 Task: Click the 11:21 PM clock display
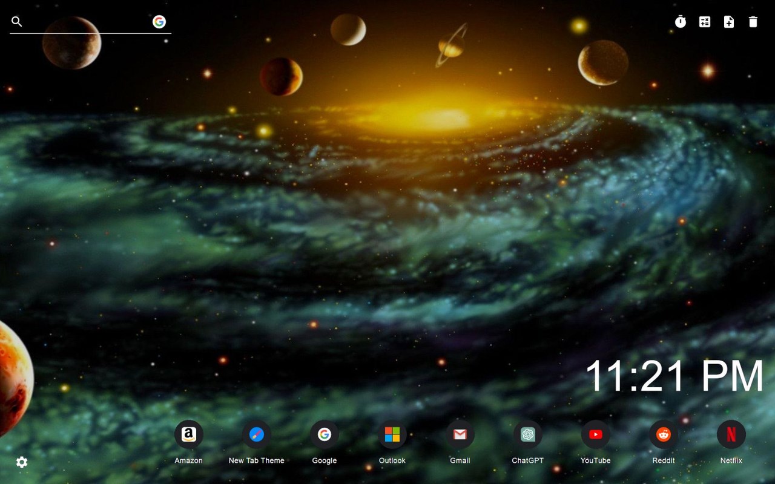pyautogui.click(x=674, y=376)
